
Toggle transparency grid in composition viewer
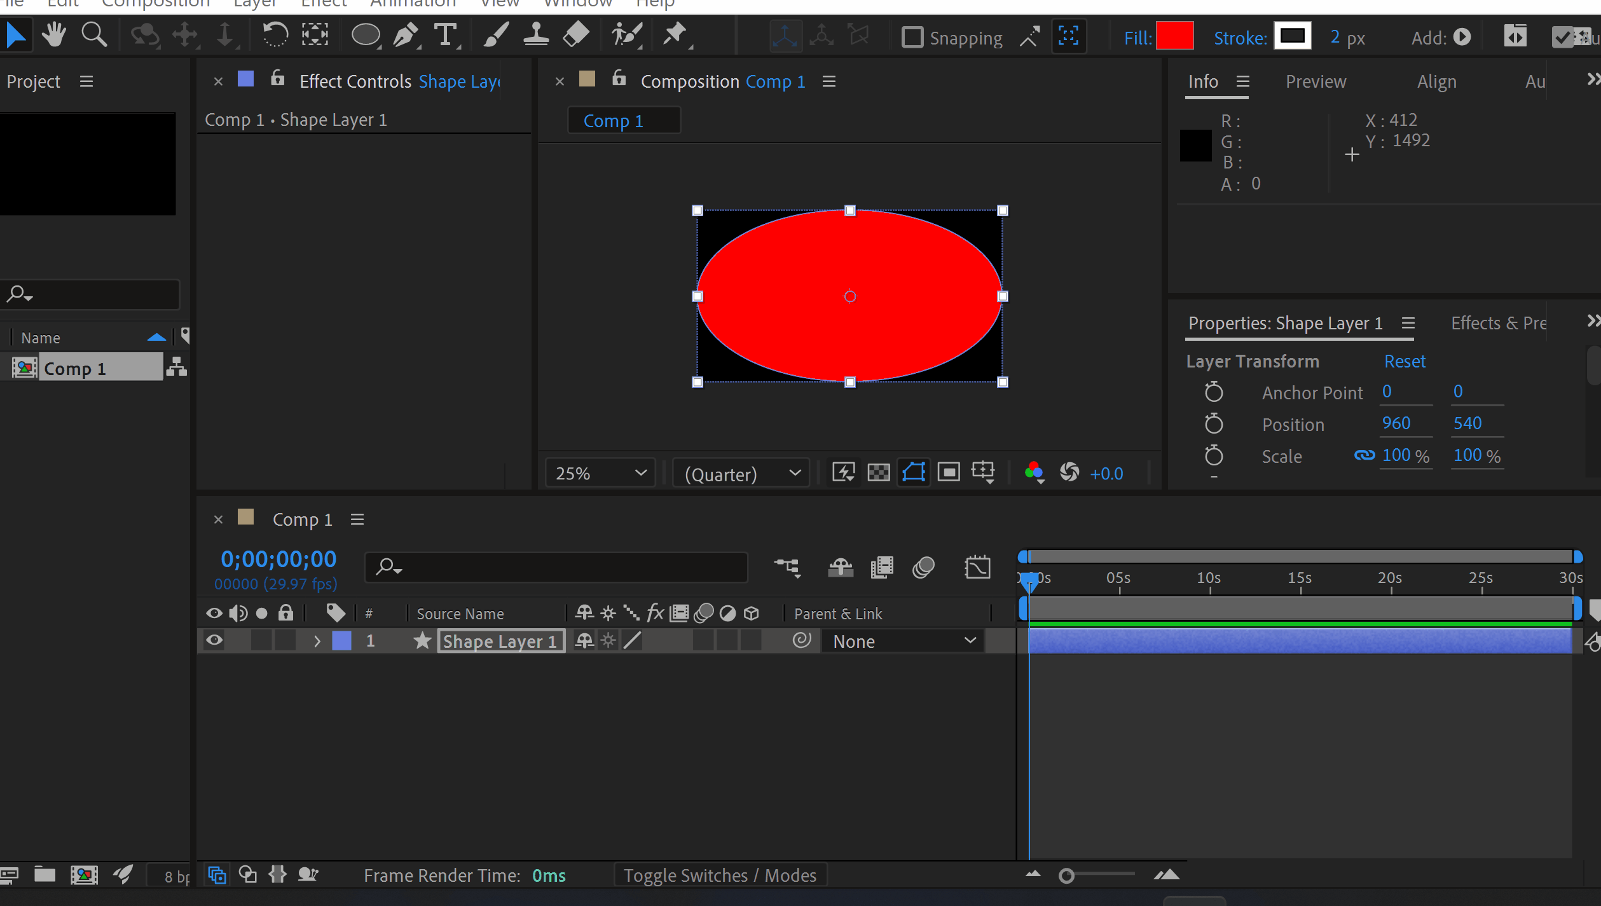[x=879, y=472]
